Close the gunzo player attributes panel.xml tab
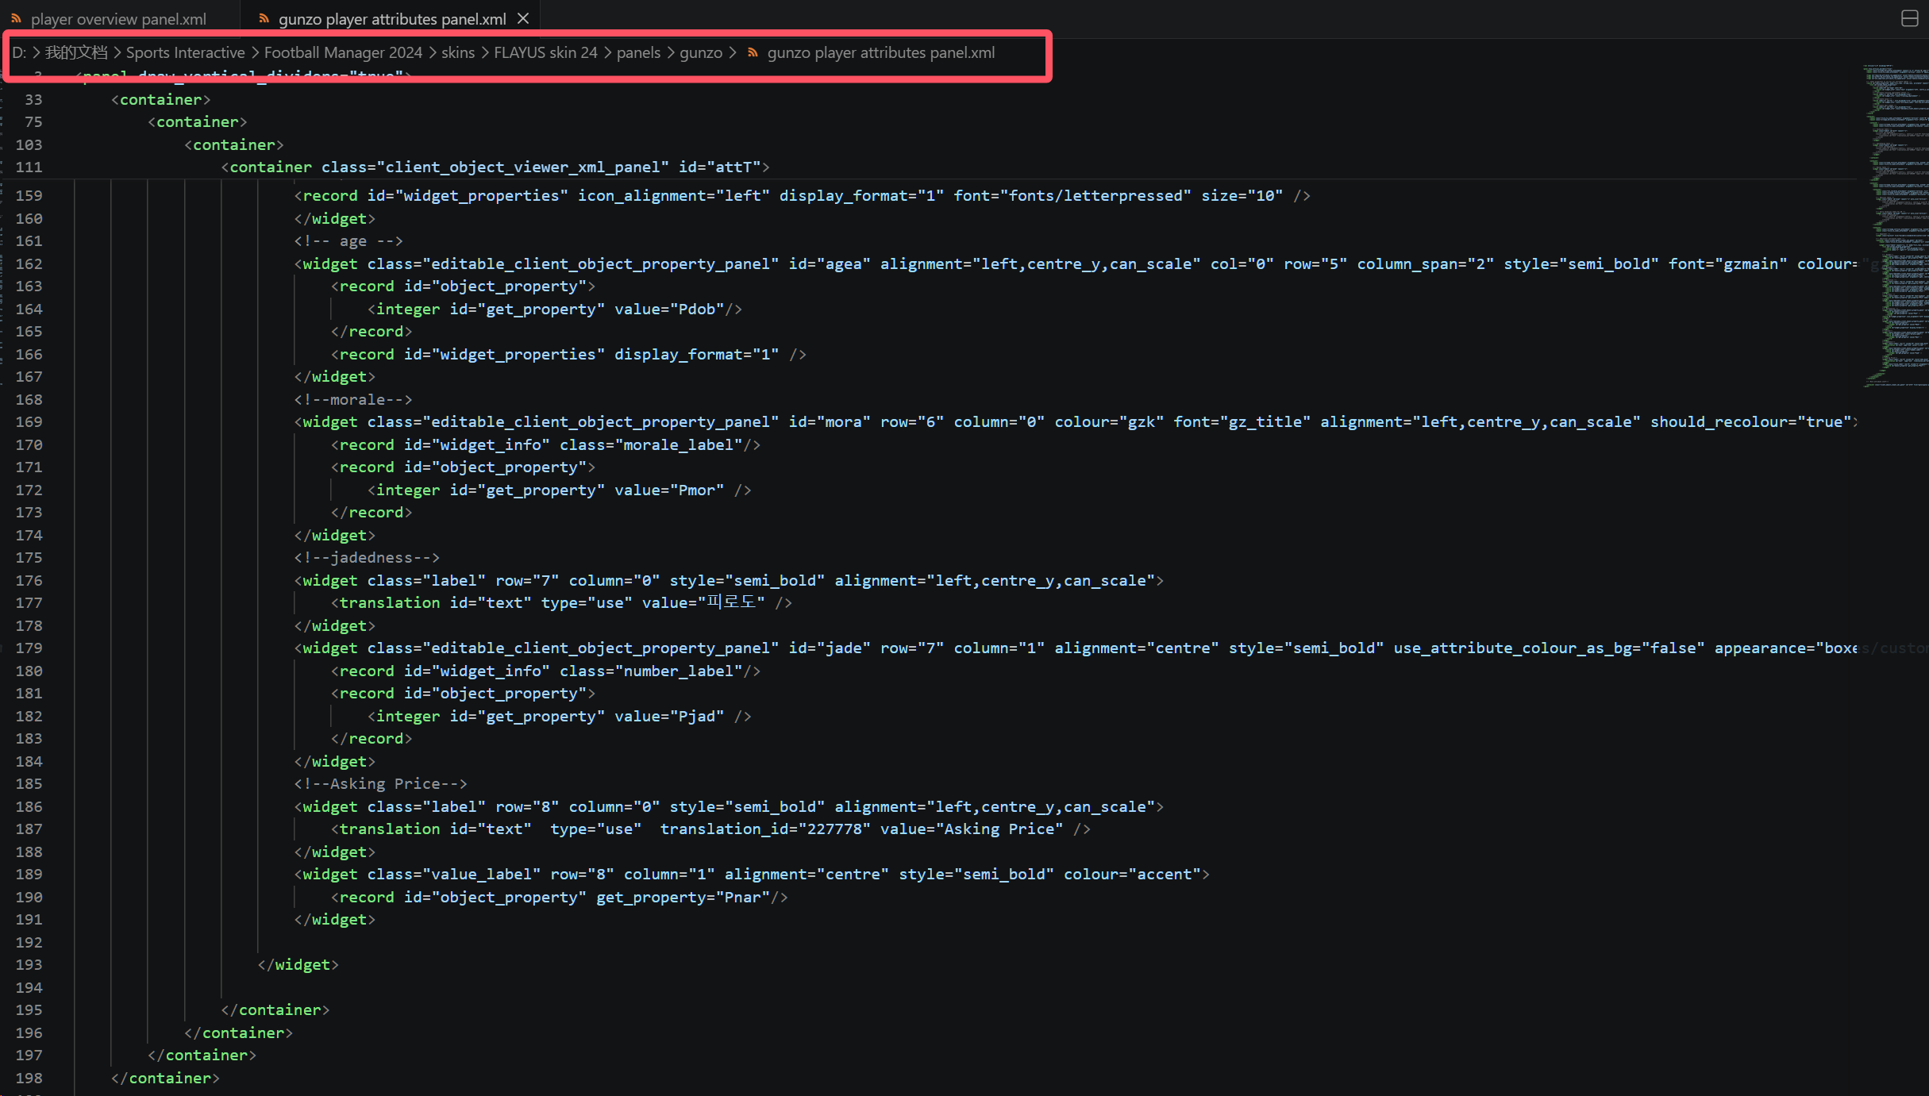The width and height of the screenshot is (1929, 1096). coord(523,18)
